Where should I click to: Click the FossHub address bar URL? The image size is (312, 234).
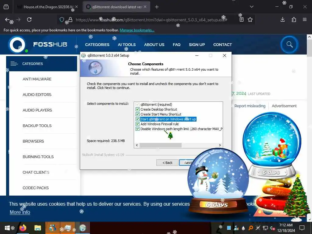coord(151,20)
